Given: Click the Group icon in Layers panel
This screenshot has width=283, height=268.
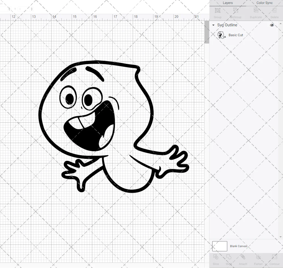Looking at the screenshot, I should 218,12.
